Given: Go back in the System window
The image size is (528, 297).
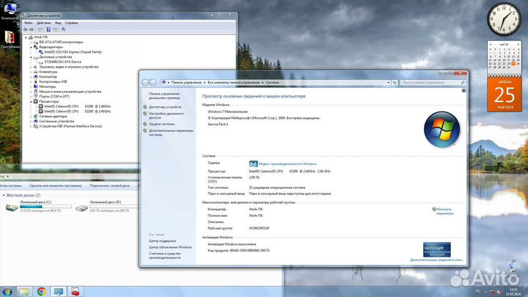Looking at the screenshot, I should click(145, 82).
